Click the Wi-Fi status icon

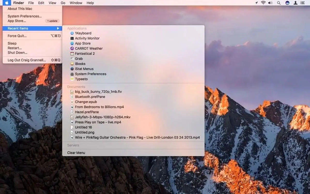pos(263,3)
